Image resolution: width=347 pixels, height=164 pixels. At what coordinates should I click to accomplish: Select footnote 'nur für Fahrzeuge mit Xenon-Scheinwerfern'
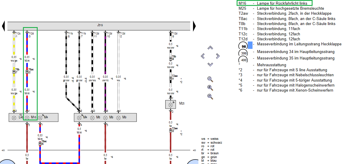click(295, 90)
